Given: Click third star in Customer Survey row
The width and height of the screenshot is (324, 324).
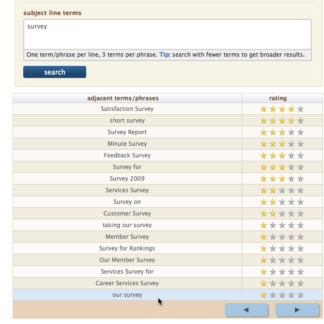Looking at the screenshot, I should click(x=282, y=214).
